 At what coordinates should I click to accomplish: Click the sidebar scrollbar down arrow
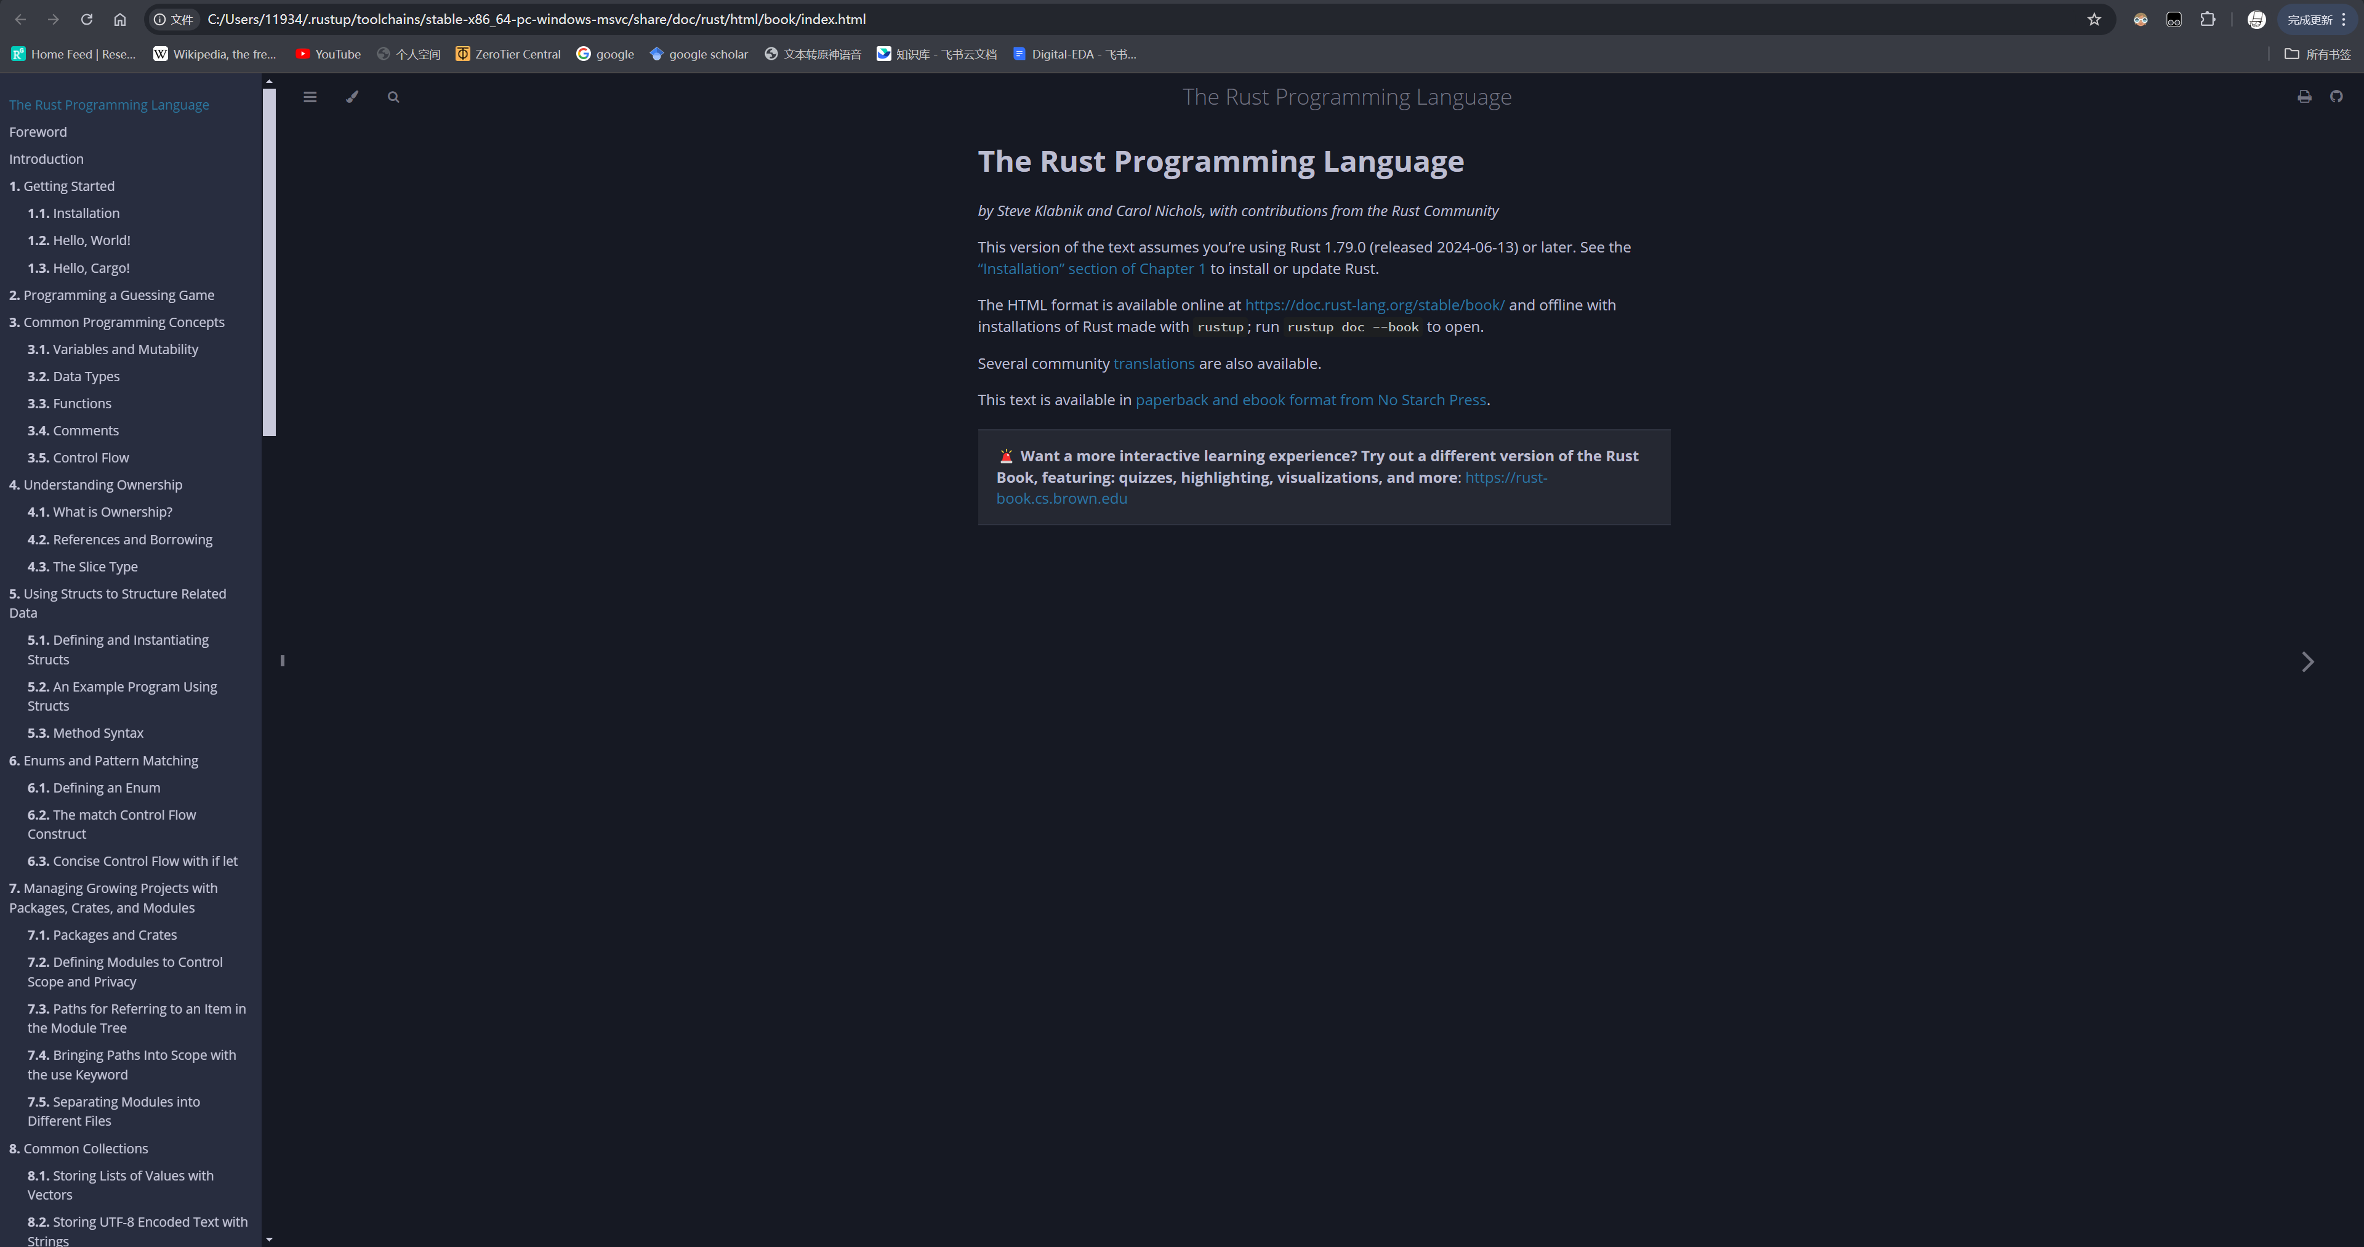tap(269, 1240)
